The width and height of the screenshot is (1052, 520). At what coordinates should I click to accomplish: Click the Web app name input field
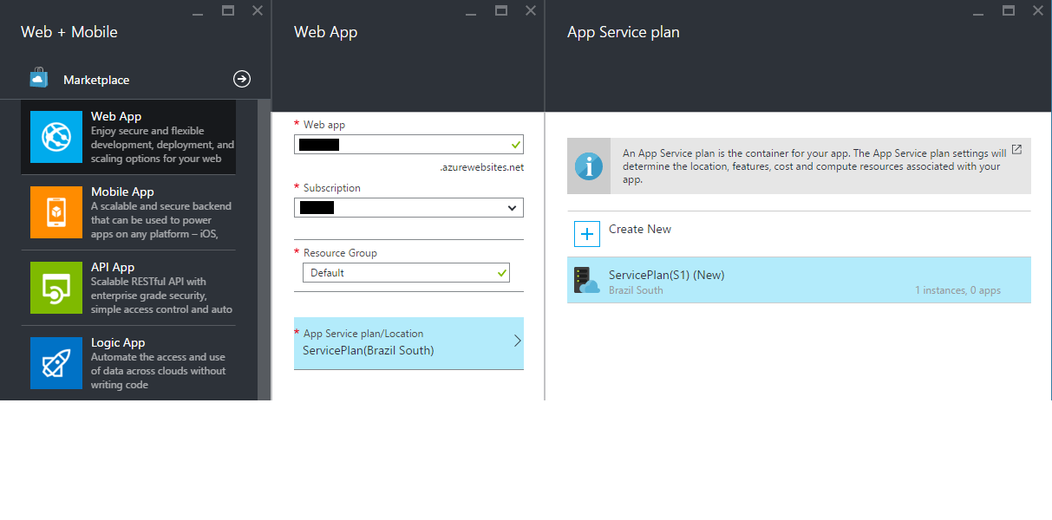[408, 145]
